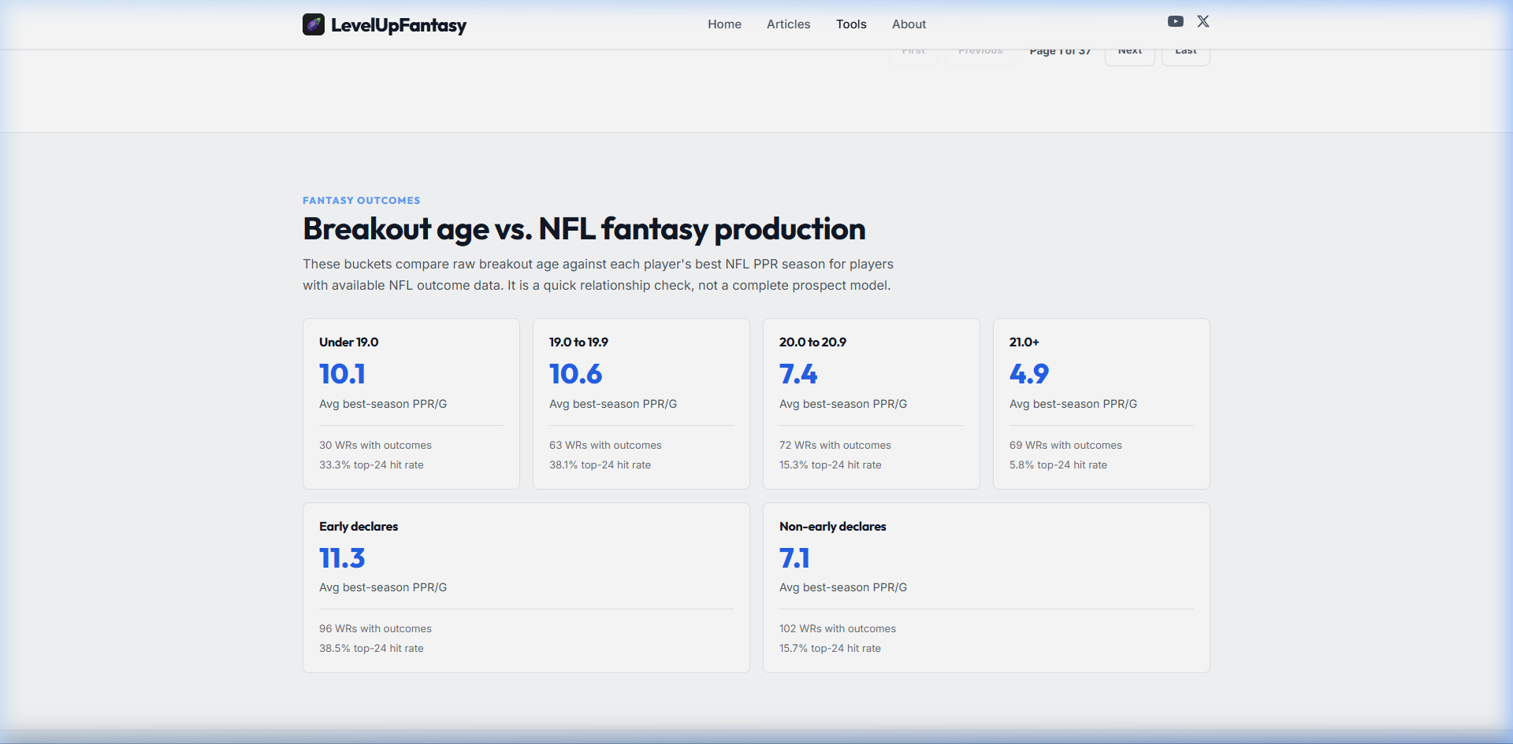Click '33.3% top-24 hit rate'

(371, 465)
